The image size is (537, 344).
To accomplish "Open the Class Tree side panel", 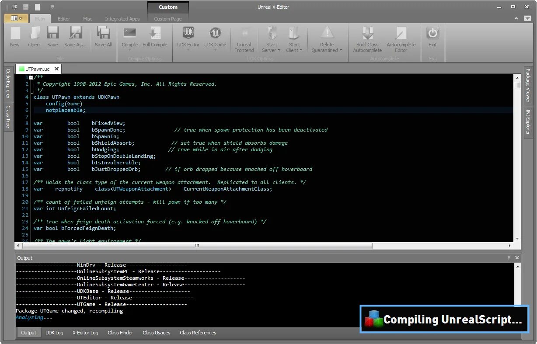I will pos(8,117).
